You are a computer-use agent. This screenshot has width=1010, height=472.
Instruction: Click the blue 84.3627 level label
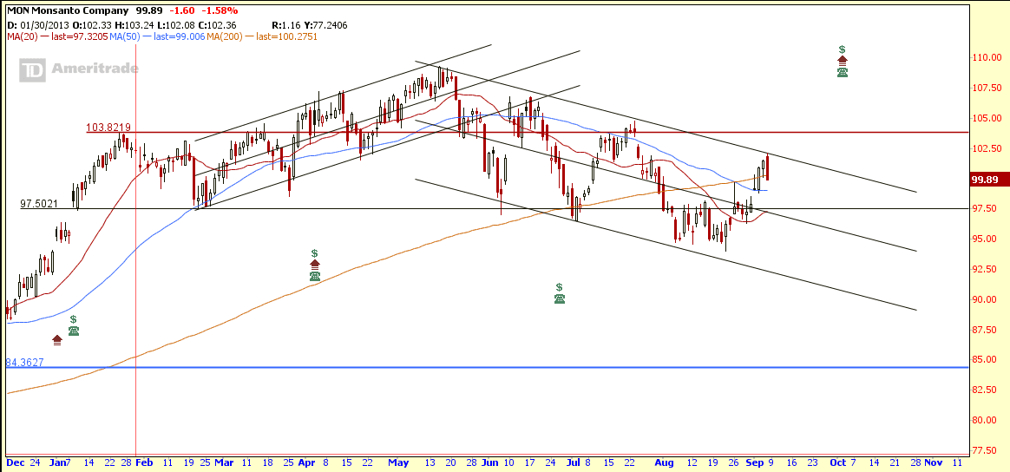(x=25, y=363)
